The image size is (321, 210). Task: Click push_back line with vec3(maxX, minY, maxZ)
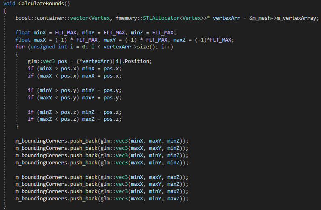(x=102, y=199)
